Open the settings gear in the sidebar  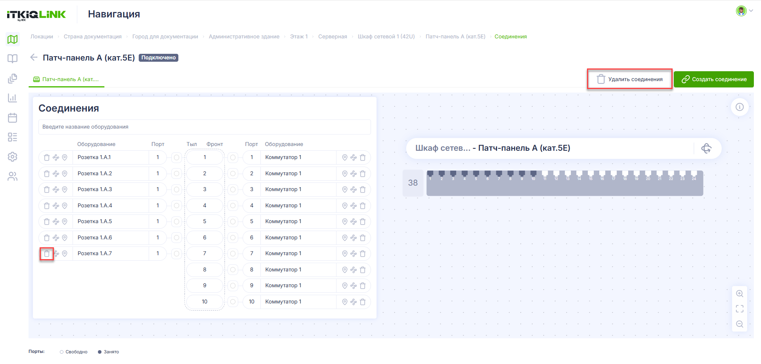coord(13,157)
